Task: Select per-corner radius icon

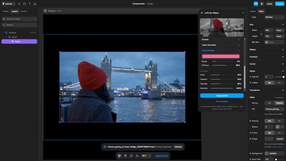Action: click(282, 127)
